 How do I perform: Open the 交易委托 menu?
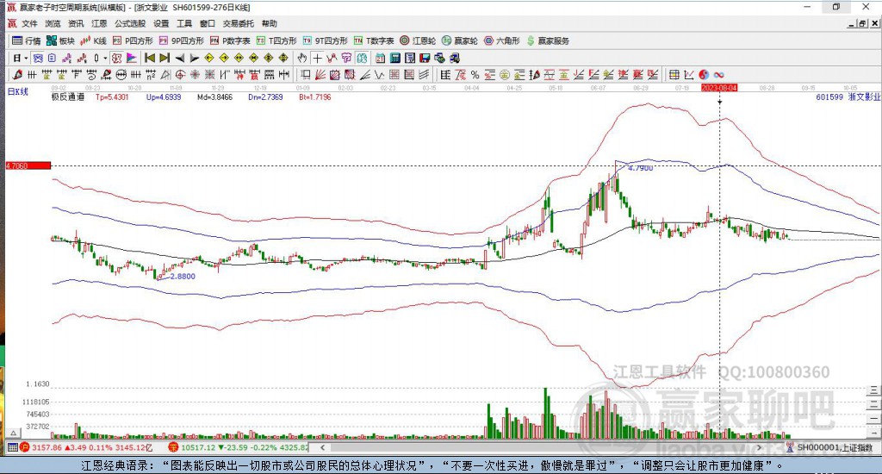(x=239, y=23)
